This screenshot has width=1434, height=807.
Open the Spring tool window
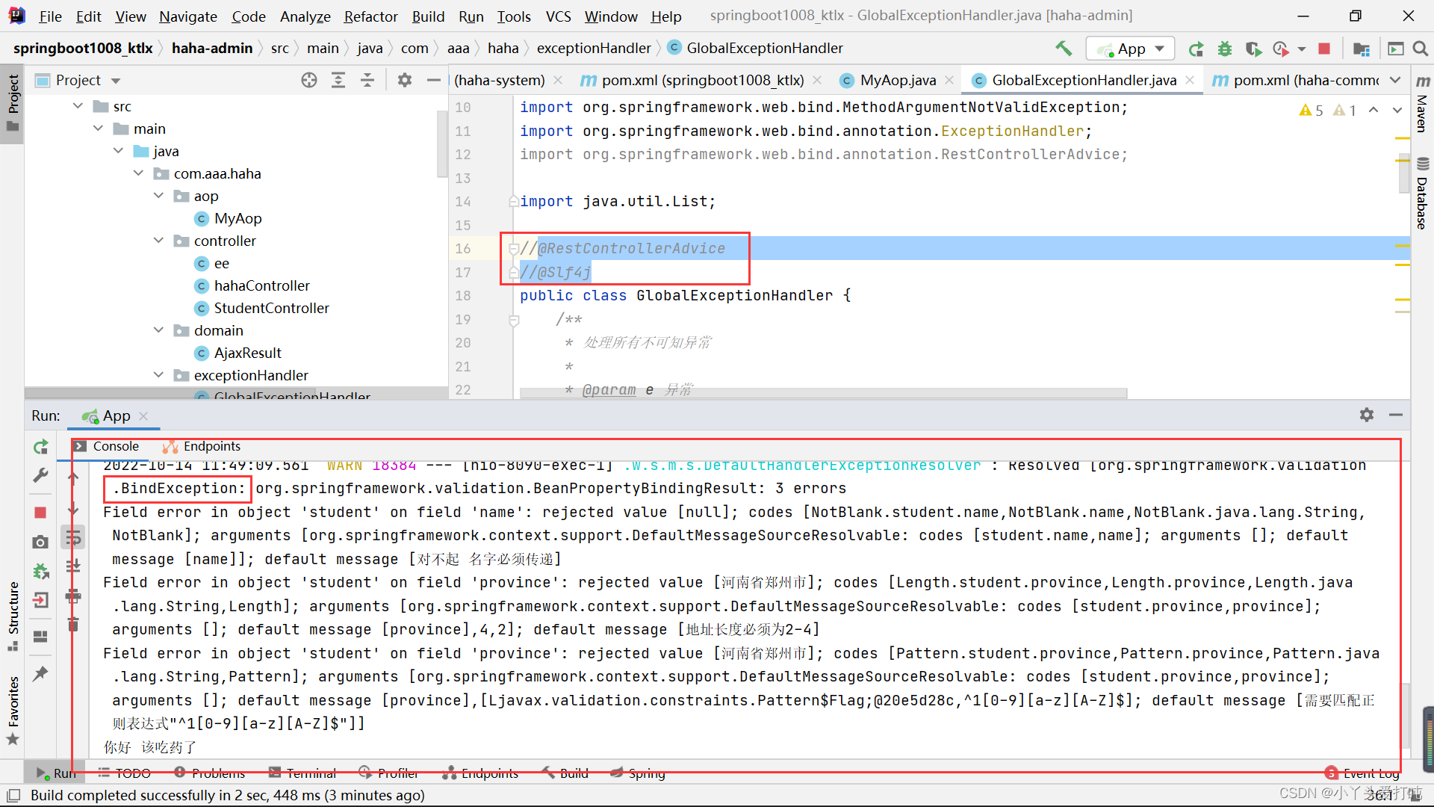pos(638,773)
